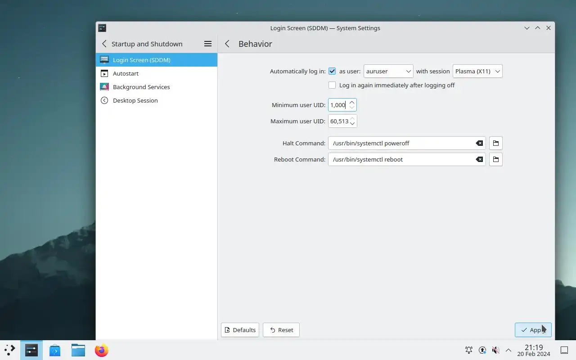
Task: Minimize the System Settings window
Action: click(x=527, y=28)
